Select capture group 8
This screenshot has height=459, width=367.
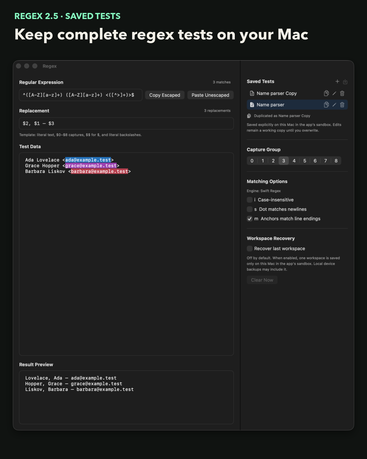click(x=336, y=161)
